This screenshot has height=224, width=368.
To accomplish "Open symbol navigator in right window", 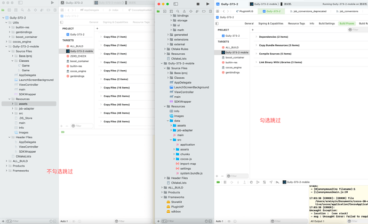I will pos(171,11).
